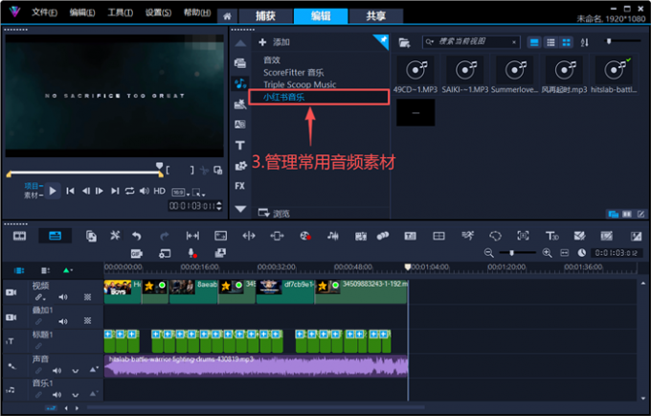Click the 浏览 button
The width and height of the screenshot is (651, 416).
pos(274,213)
